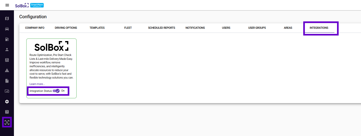Open the alerts warning triangle icon

[x=7, y=70]
